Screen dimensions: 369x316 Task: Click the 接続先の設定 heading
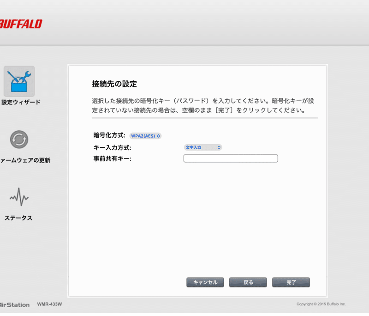click(114, 84)
